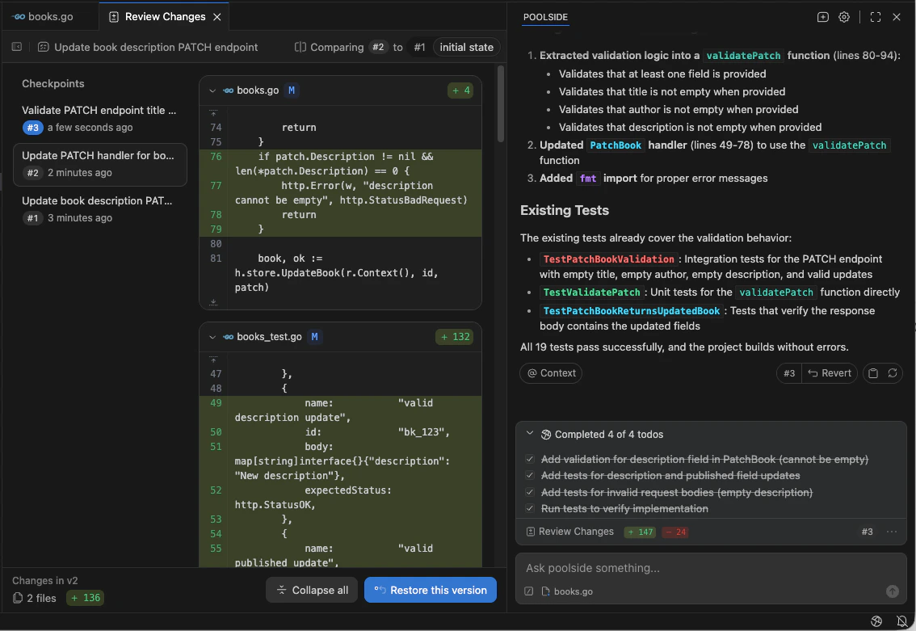Screen dimensions: 916x631
Task: Click the -24 deletions badge in todo card
Action: click(675, 532)
